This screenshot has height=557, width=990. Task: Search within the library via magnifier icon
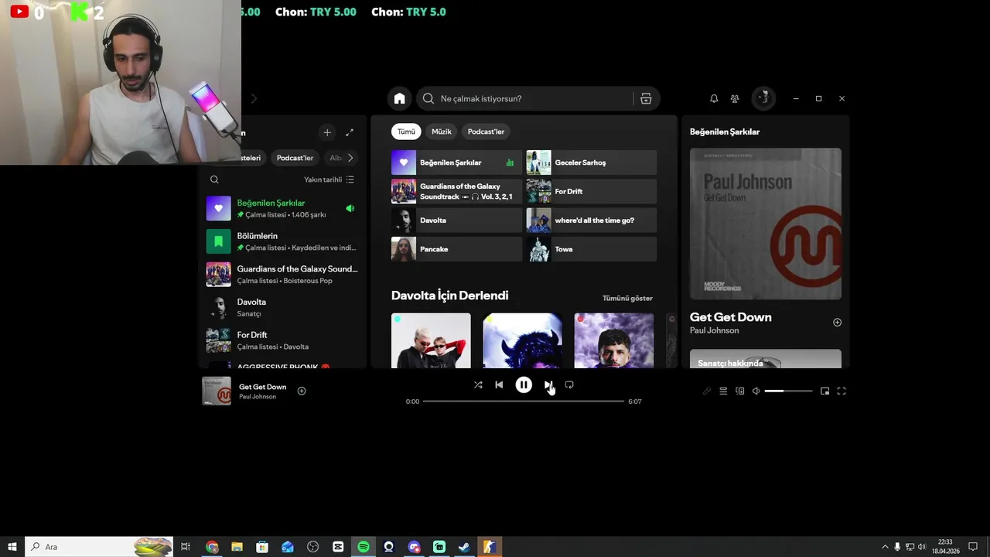(x=214, y=179)
